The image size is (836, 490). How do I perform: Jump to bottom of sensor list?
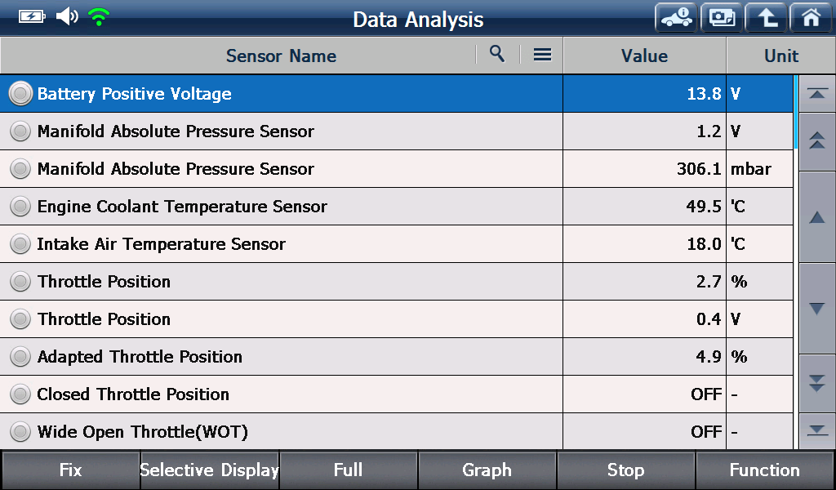click(816, 430)
